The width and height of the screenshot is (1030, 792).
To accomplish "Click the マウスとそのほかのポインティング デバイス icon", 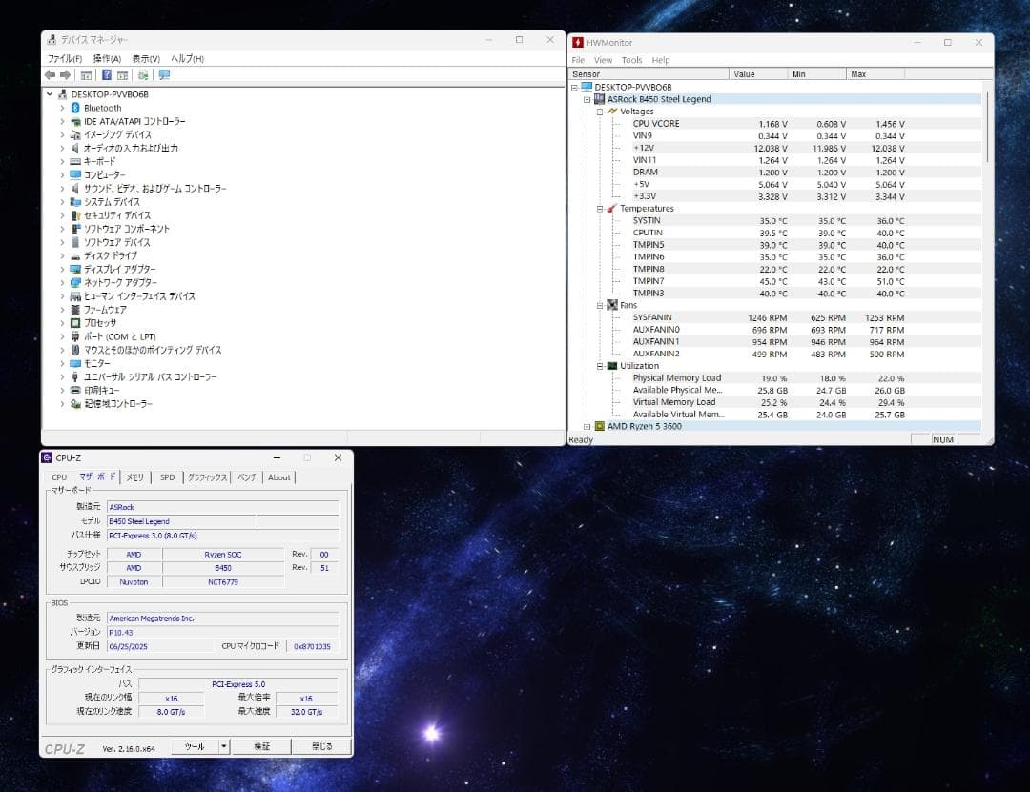I will click(x=75, y=350).
